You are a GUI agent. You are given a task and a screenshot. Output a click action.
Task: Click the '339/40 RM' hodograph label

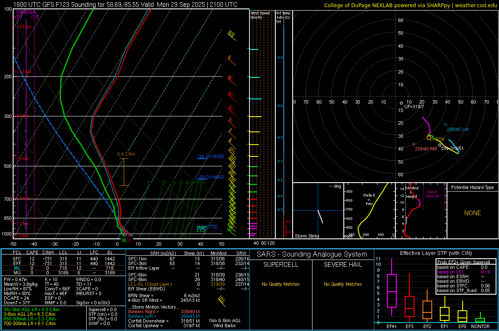tap(425, 149)
